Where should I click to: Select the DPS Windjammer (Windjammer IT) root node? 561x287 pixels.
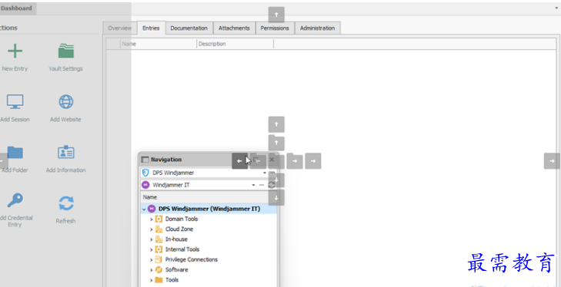pyautogui.click(x=209, y=209)
